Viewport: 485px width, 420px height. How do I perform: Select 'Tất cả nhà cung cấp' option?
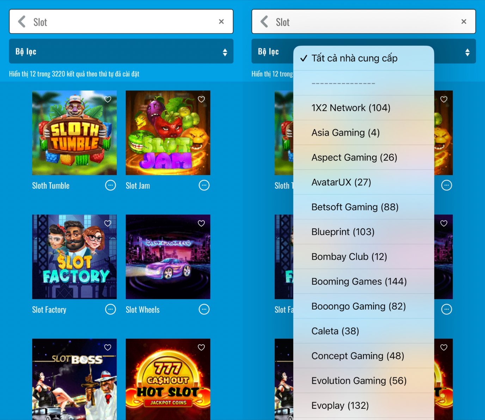(364, 58)
